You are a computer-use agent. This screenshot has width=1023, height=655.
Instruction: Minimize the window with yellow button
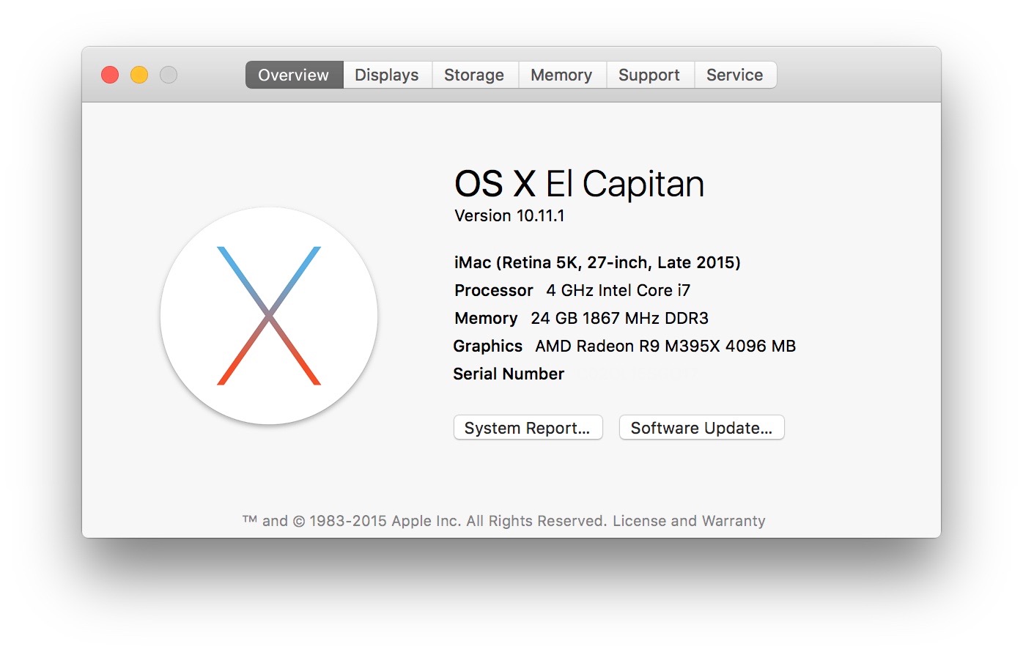point(139,75)
